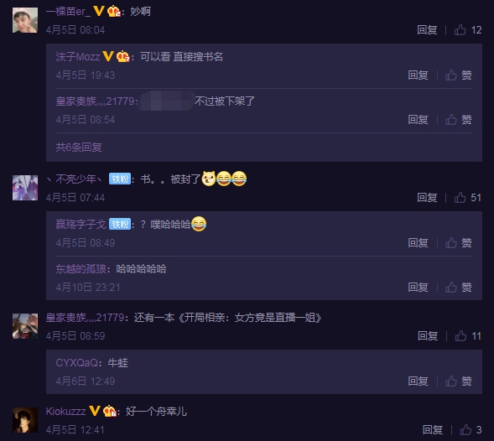Like the comment '妙啊' with 12 likes
This screenshot has height=441, width=494.
click(x=467, y=30)
